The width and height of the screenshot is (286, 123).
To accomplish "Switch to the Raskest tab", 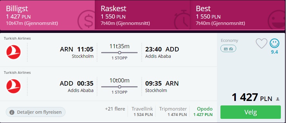I will pyautogui.click(x=142, y=15).
